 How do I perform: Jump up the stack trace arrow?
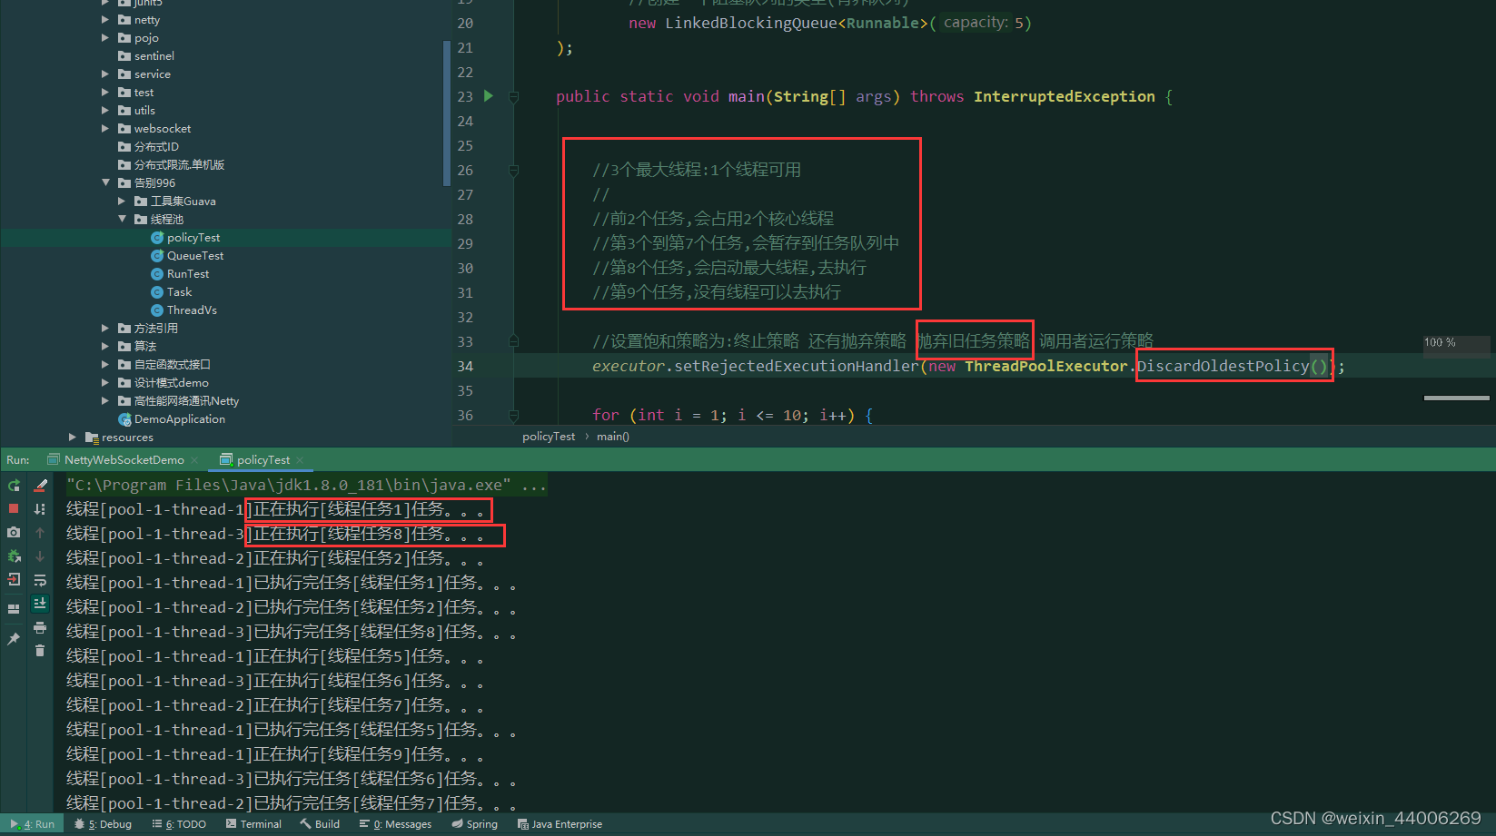pyautogui.click(x=40, y=533)
